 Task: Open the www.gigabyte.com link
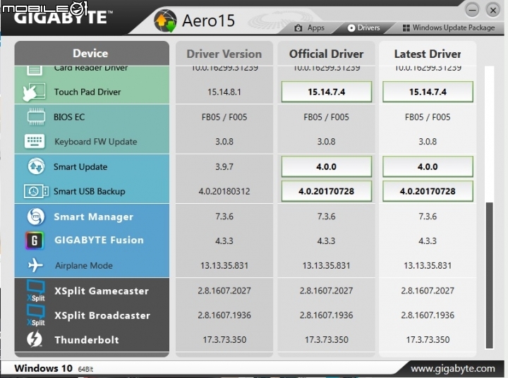452,368
